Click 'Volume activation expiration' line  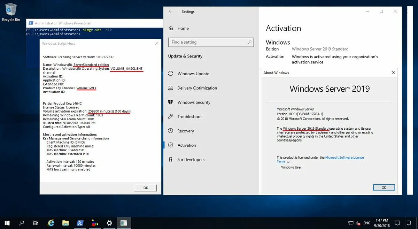point(87,111)
